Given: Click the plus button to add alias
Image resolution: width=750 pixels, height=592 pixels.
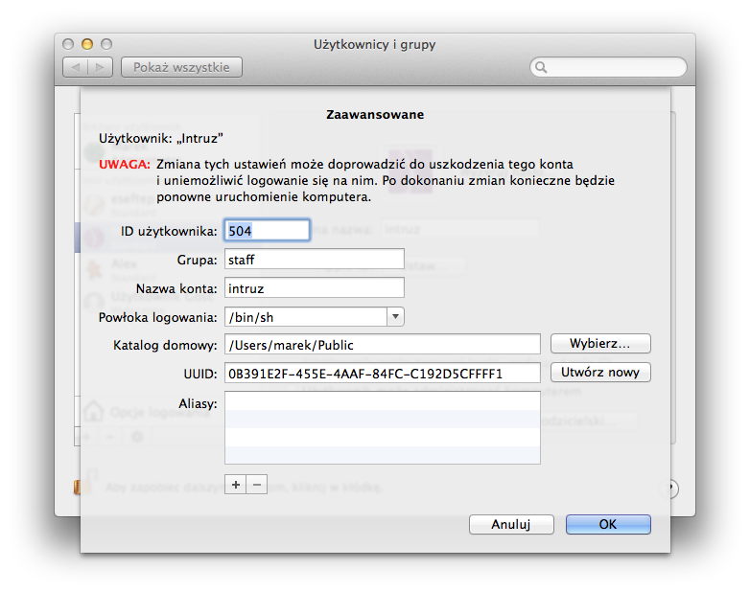Looking at the screenshot, I should 236,485.
